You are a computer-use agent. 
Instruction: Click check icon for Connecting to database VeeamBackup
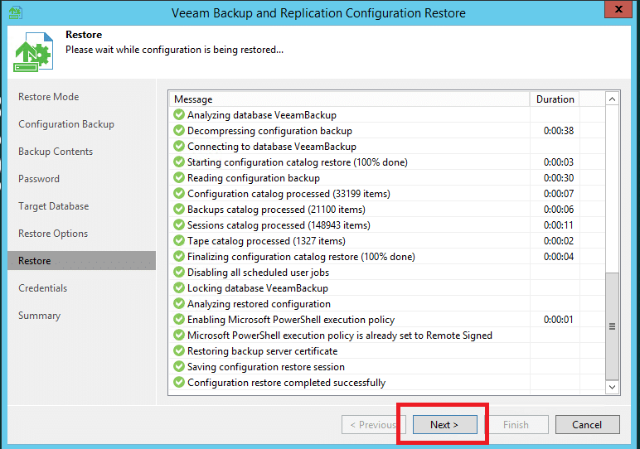pyautogui.click(x=179, y=146)
